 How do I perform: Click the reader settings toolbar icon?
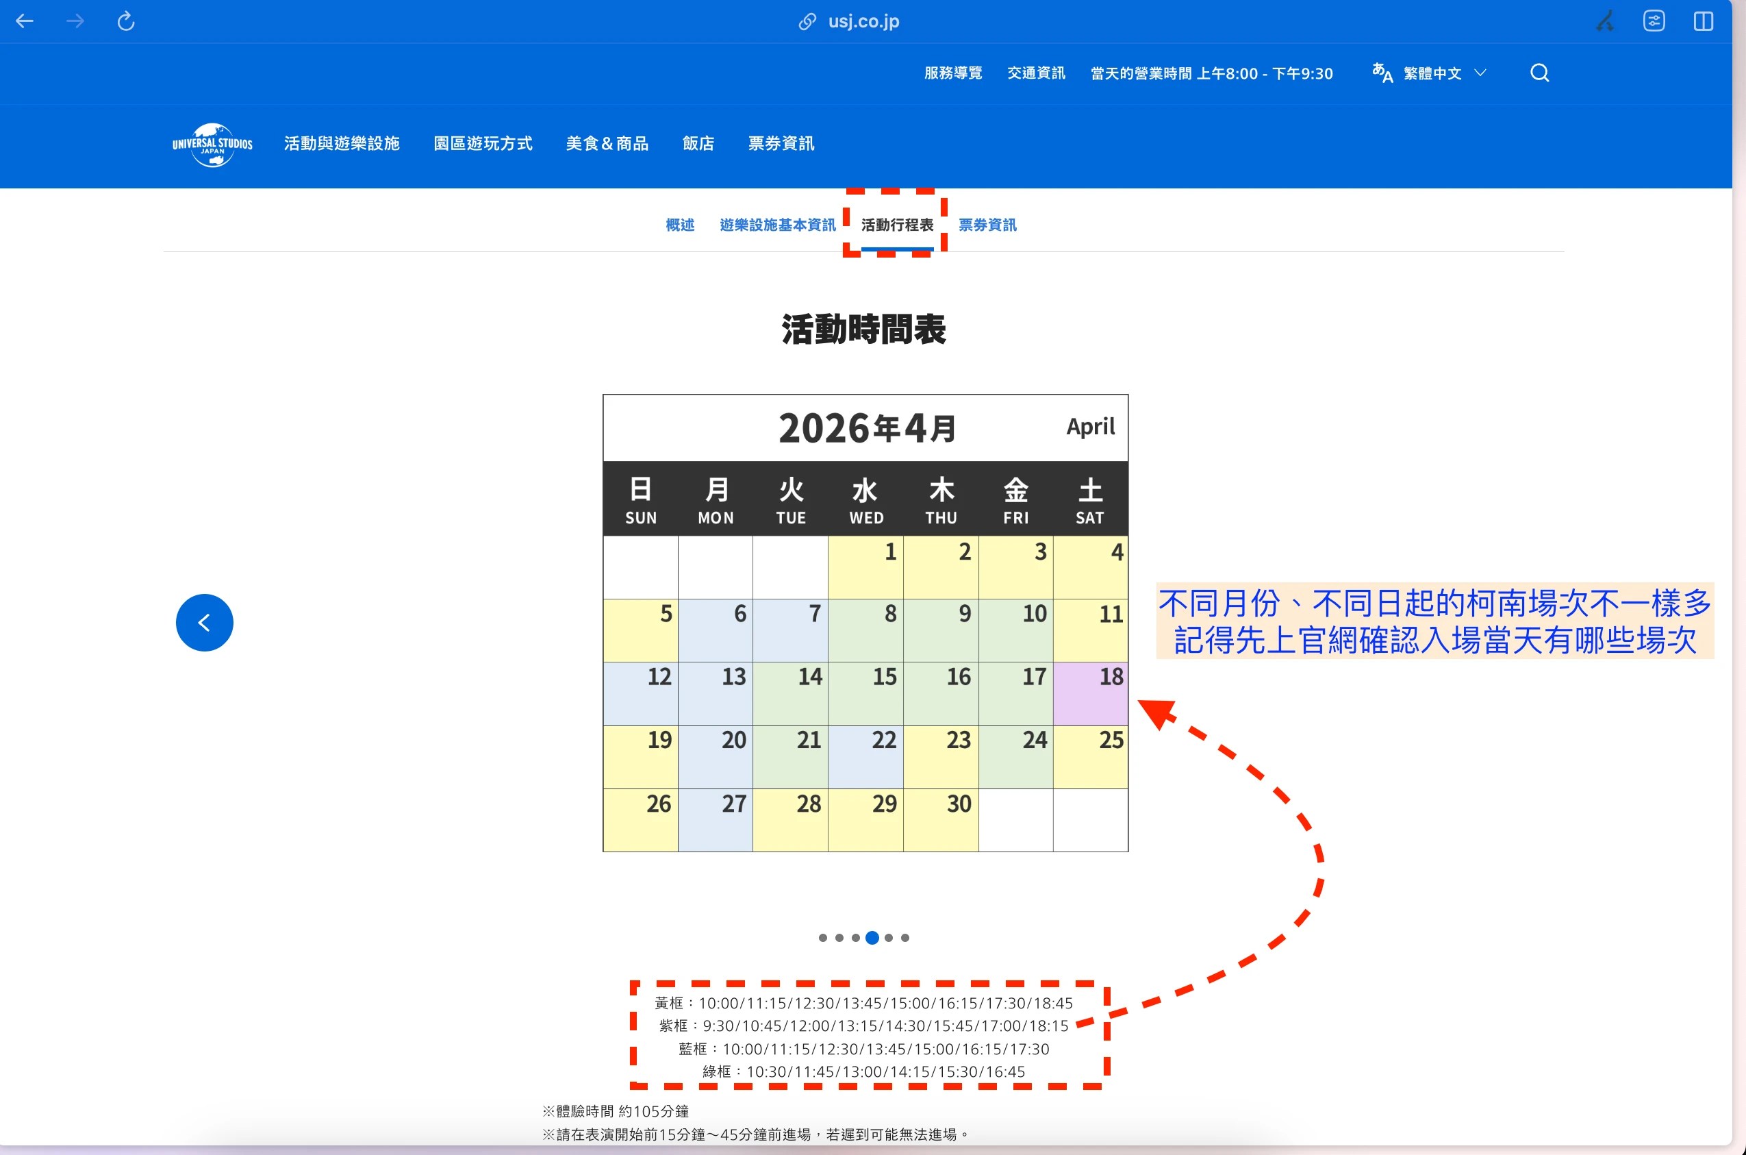(x=1654, y=21)
